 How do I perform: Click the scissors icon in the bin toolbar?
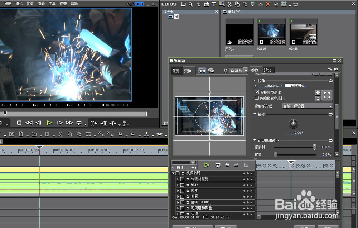(x=229, y=4)
